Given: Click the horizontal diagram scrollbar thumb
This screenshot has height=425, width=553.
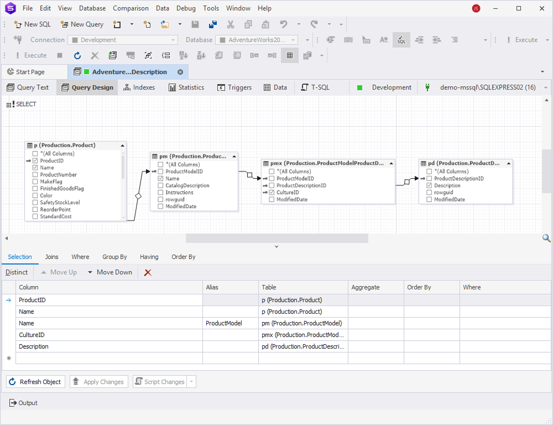Looking at the screenshot, I should point(277,239).
